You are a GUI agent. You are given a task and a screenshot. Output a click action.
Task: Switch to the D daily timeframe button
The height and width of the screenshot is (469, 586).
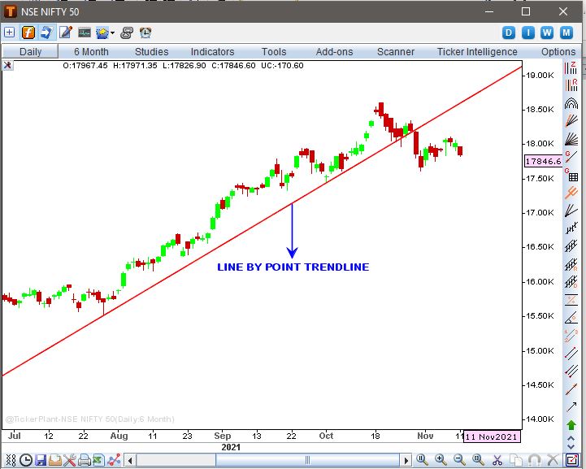tap(508, 33)
